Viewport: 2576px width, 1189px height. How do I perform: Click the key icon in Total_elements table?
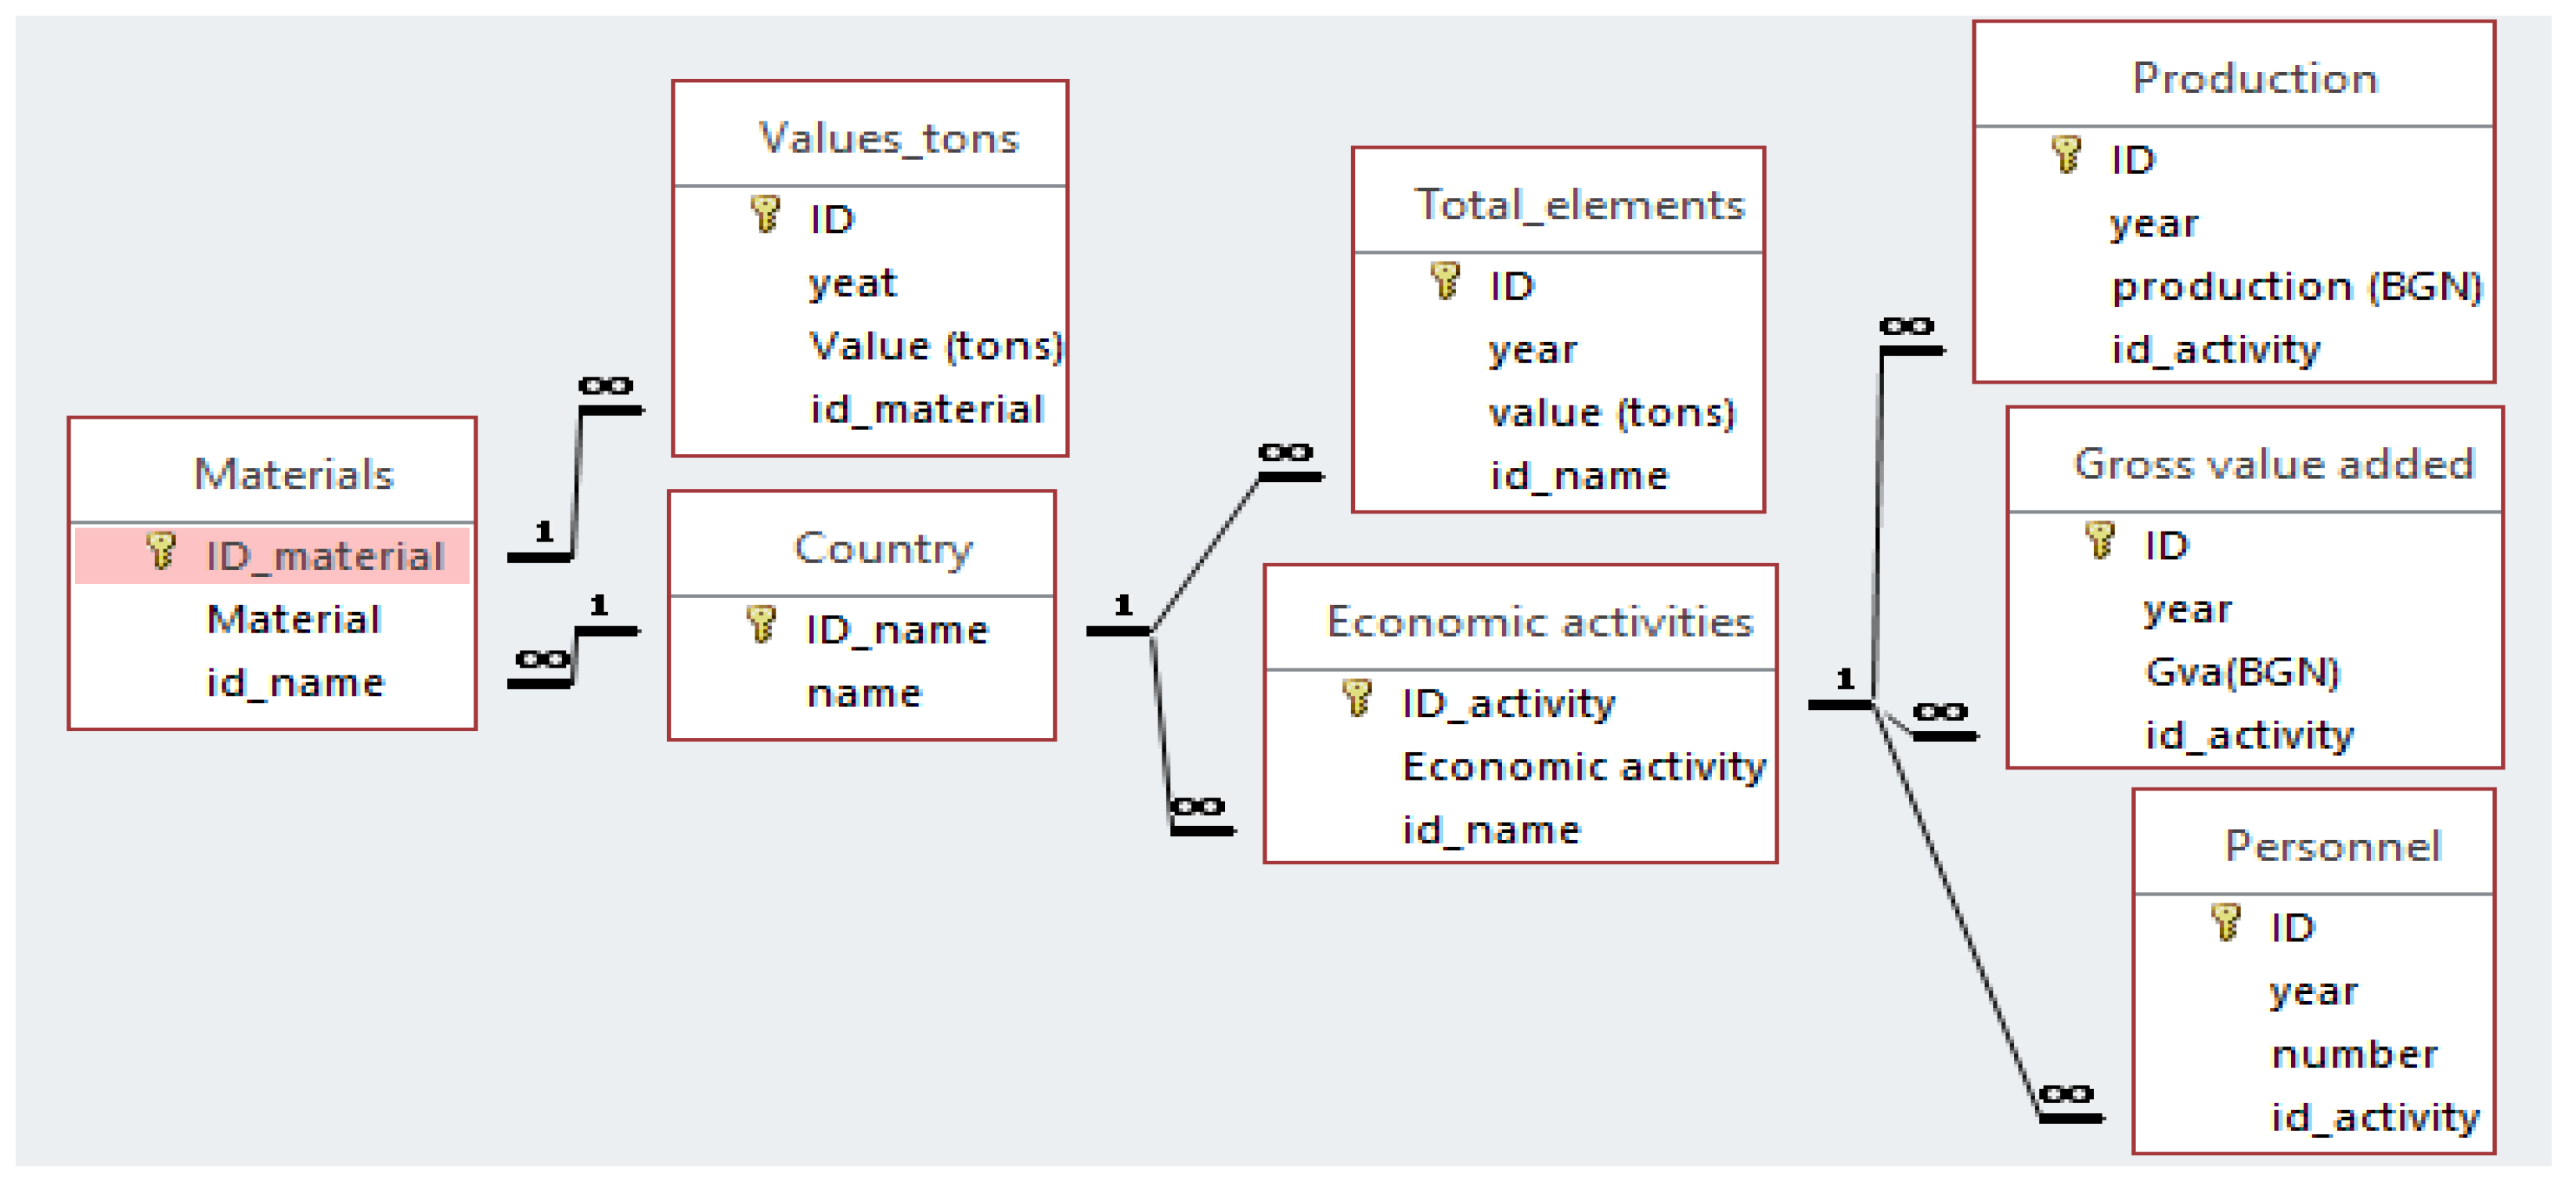1445,281
